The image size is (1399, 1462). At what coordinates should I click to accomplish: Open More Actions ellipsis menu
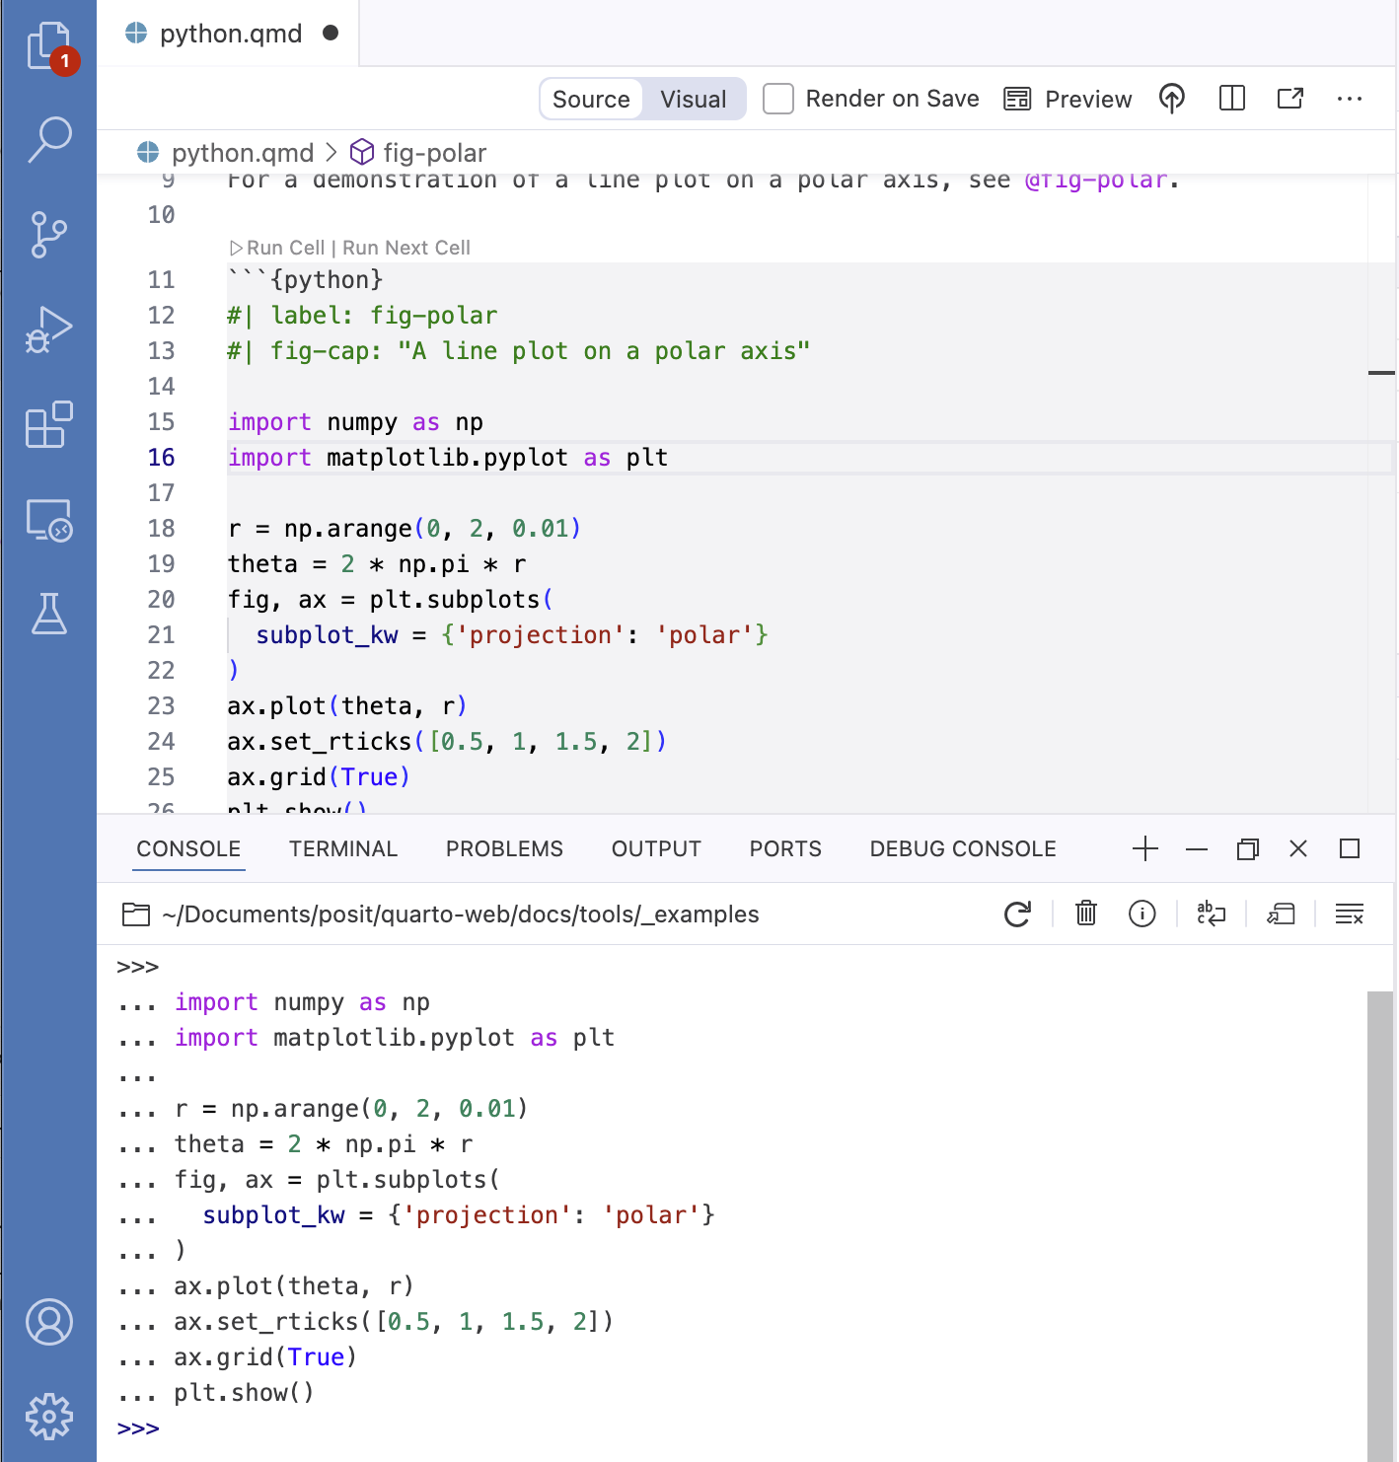pyautogui.click(x=1350, y=99)
